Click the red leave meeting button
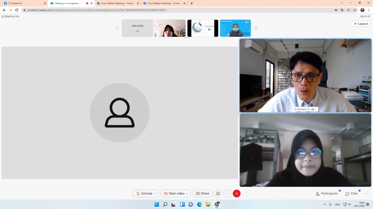Image resolution: width=373 pixels, height=209 pixels. (x=237, y=193)
